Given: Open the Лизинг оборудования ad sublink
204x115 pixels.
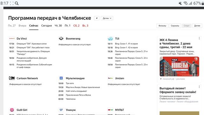Looking at the screenshot, I should tap(187, 102).
